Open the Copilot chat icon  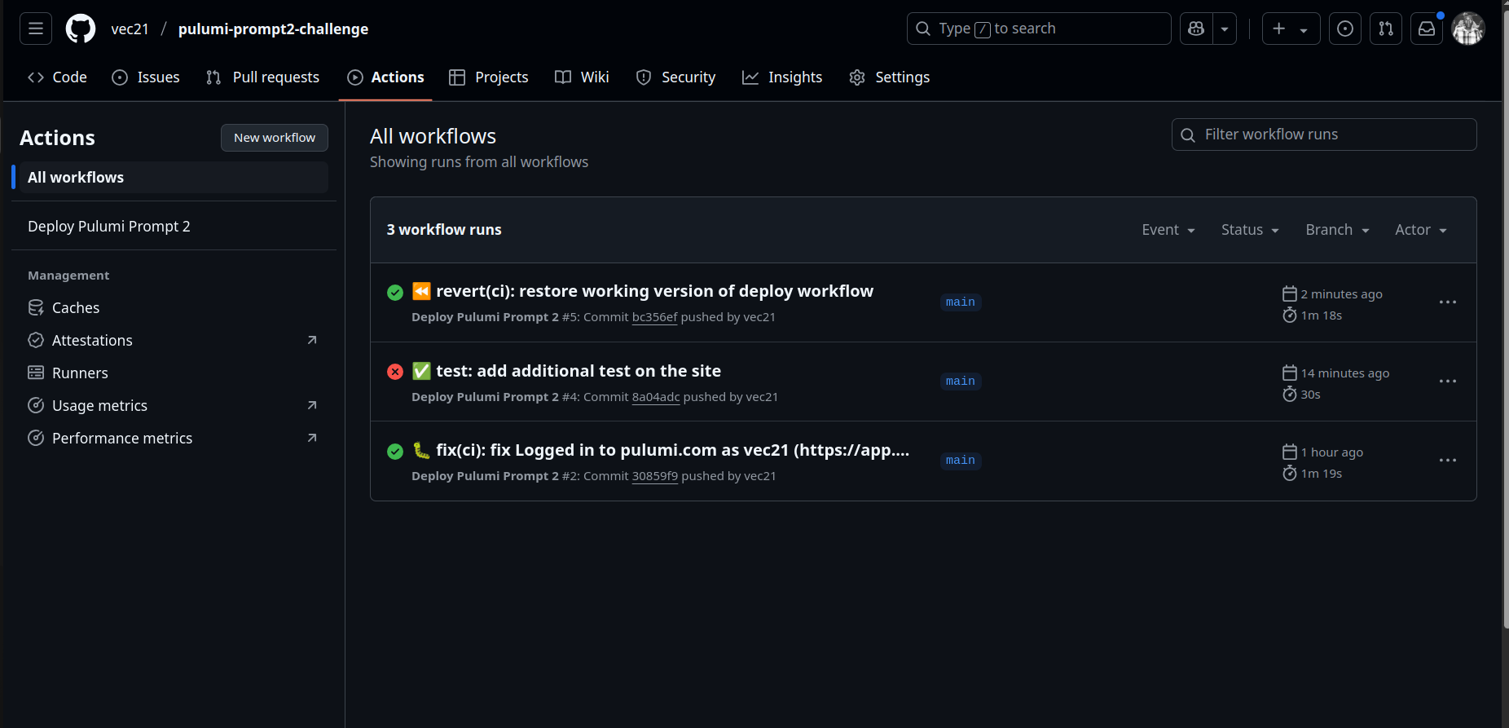pyautogui.click(x=1196, y=29)
